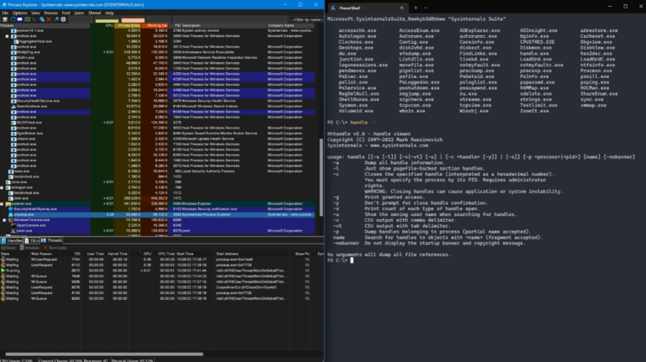Open the Options menu
This screenshot has width=646, height=362.
click(x=19, y=13)
